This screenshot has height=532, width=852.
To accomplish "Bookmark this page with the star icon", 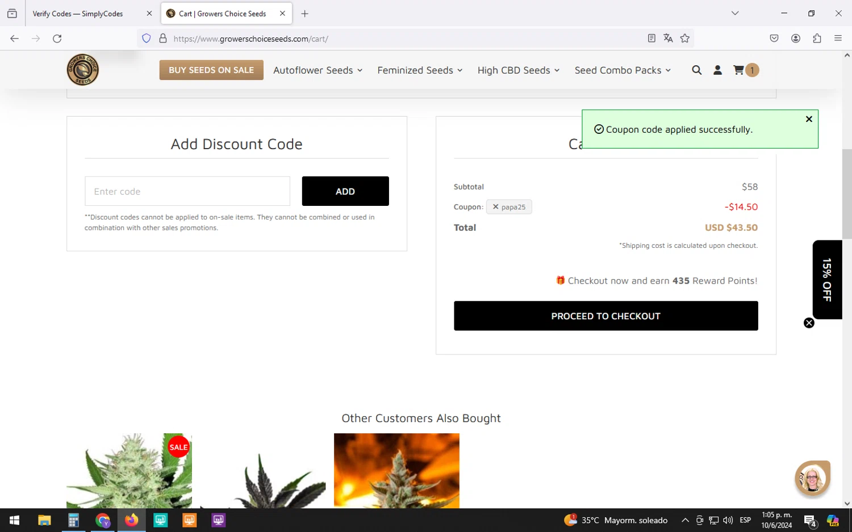I will click(685, 39).
